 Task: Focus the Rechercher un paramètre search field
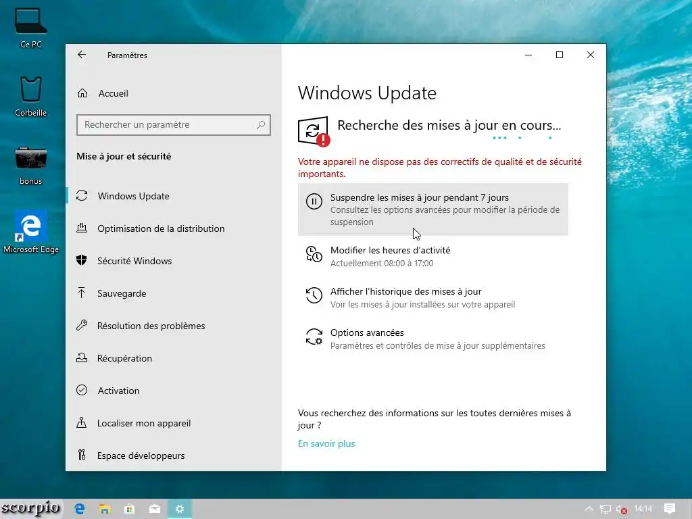click(174, 125)
